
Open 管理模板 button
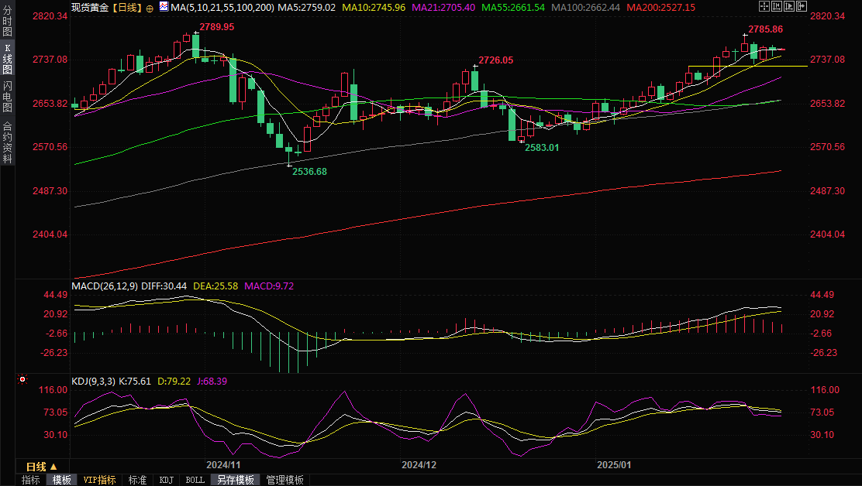click(x=284, y=480)
